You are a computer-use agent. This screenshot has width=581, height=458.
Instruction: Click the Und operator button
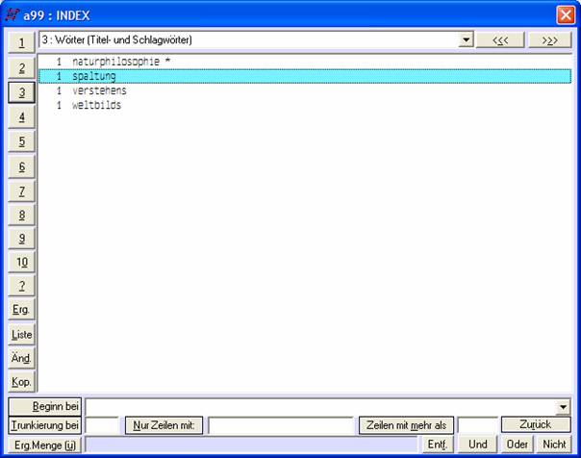coord(478,445)
